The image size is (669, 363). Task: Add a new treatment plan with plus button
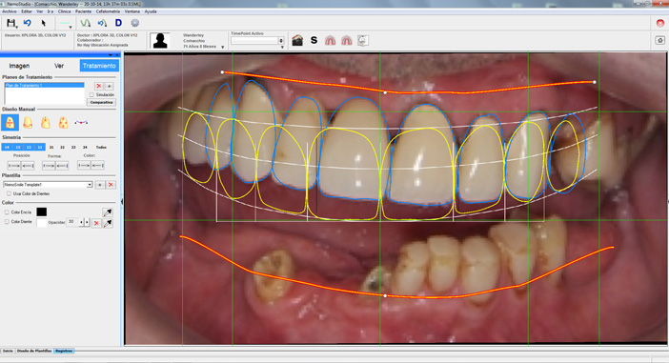110,86
